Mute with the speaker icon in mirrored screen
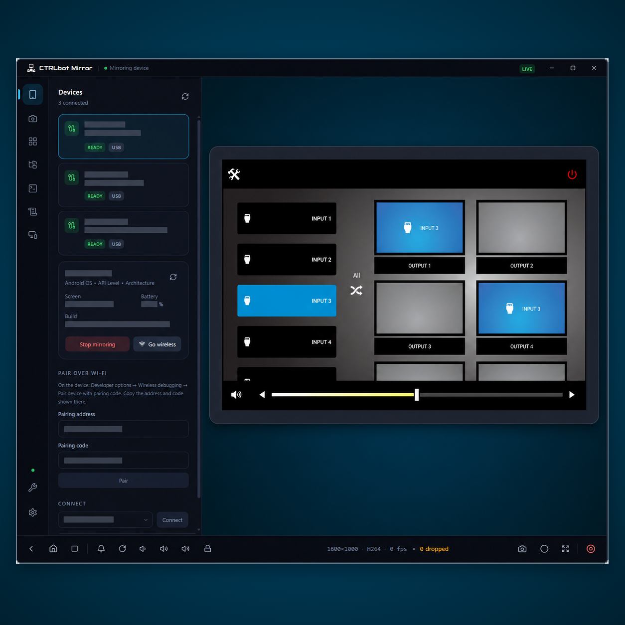This screenshot has height=625, width=625. coord(236,395)
